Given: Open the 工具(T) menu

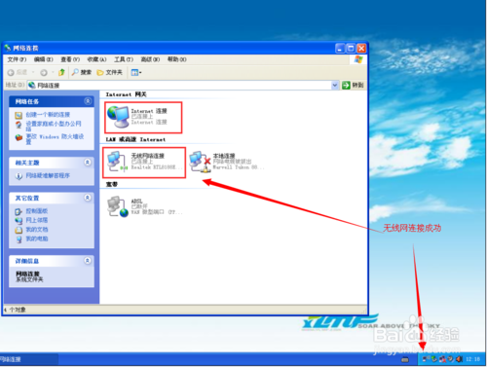Looking at the screenshot, I should [124, 59].
